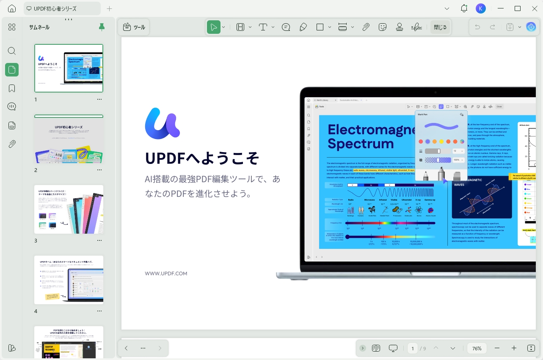Open the options menu for thumbnail 2
543x360 pixels.
(x=99, y=170)
